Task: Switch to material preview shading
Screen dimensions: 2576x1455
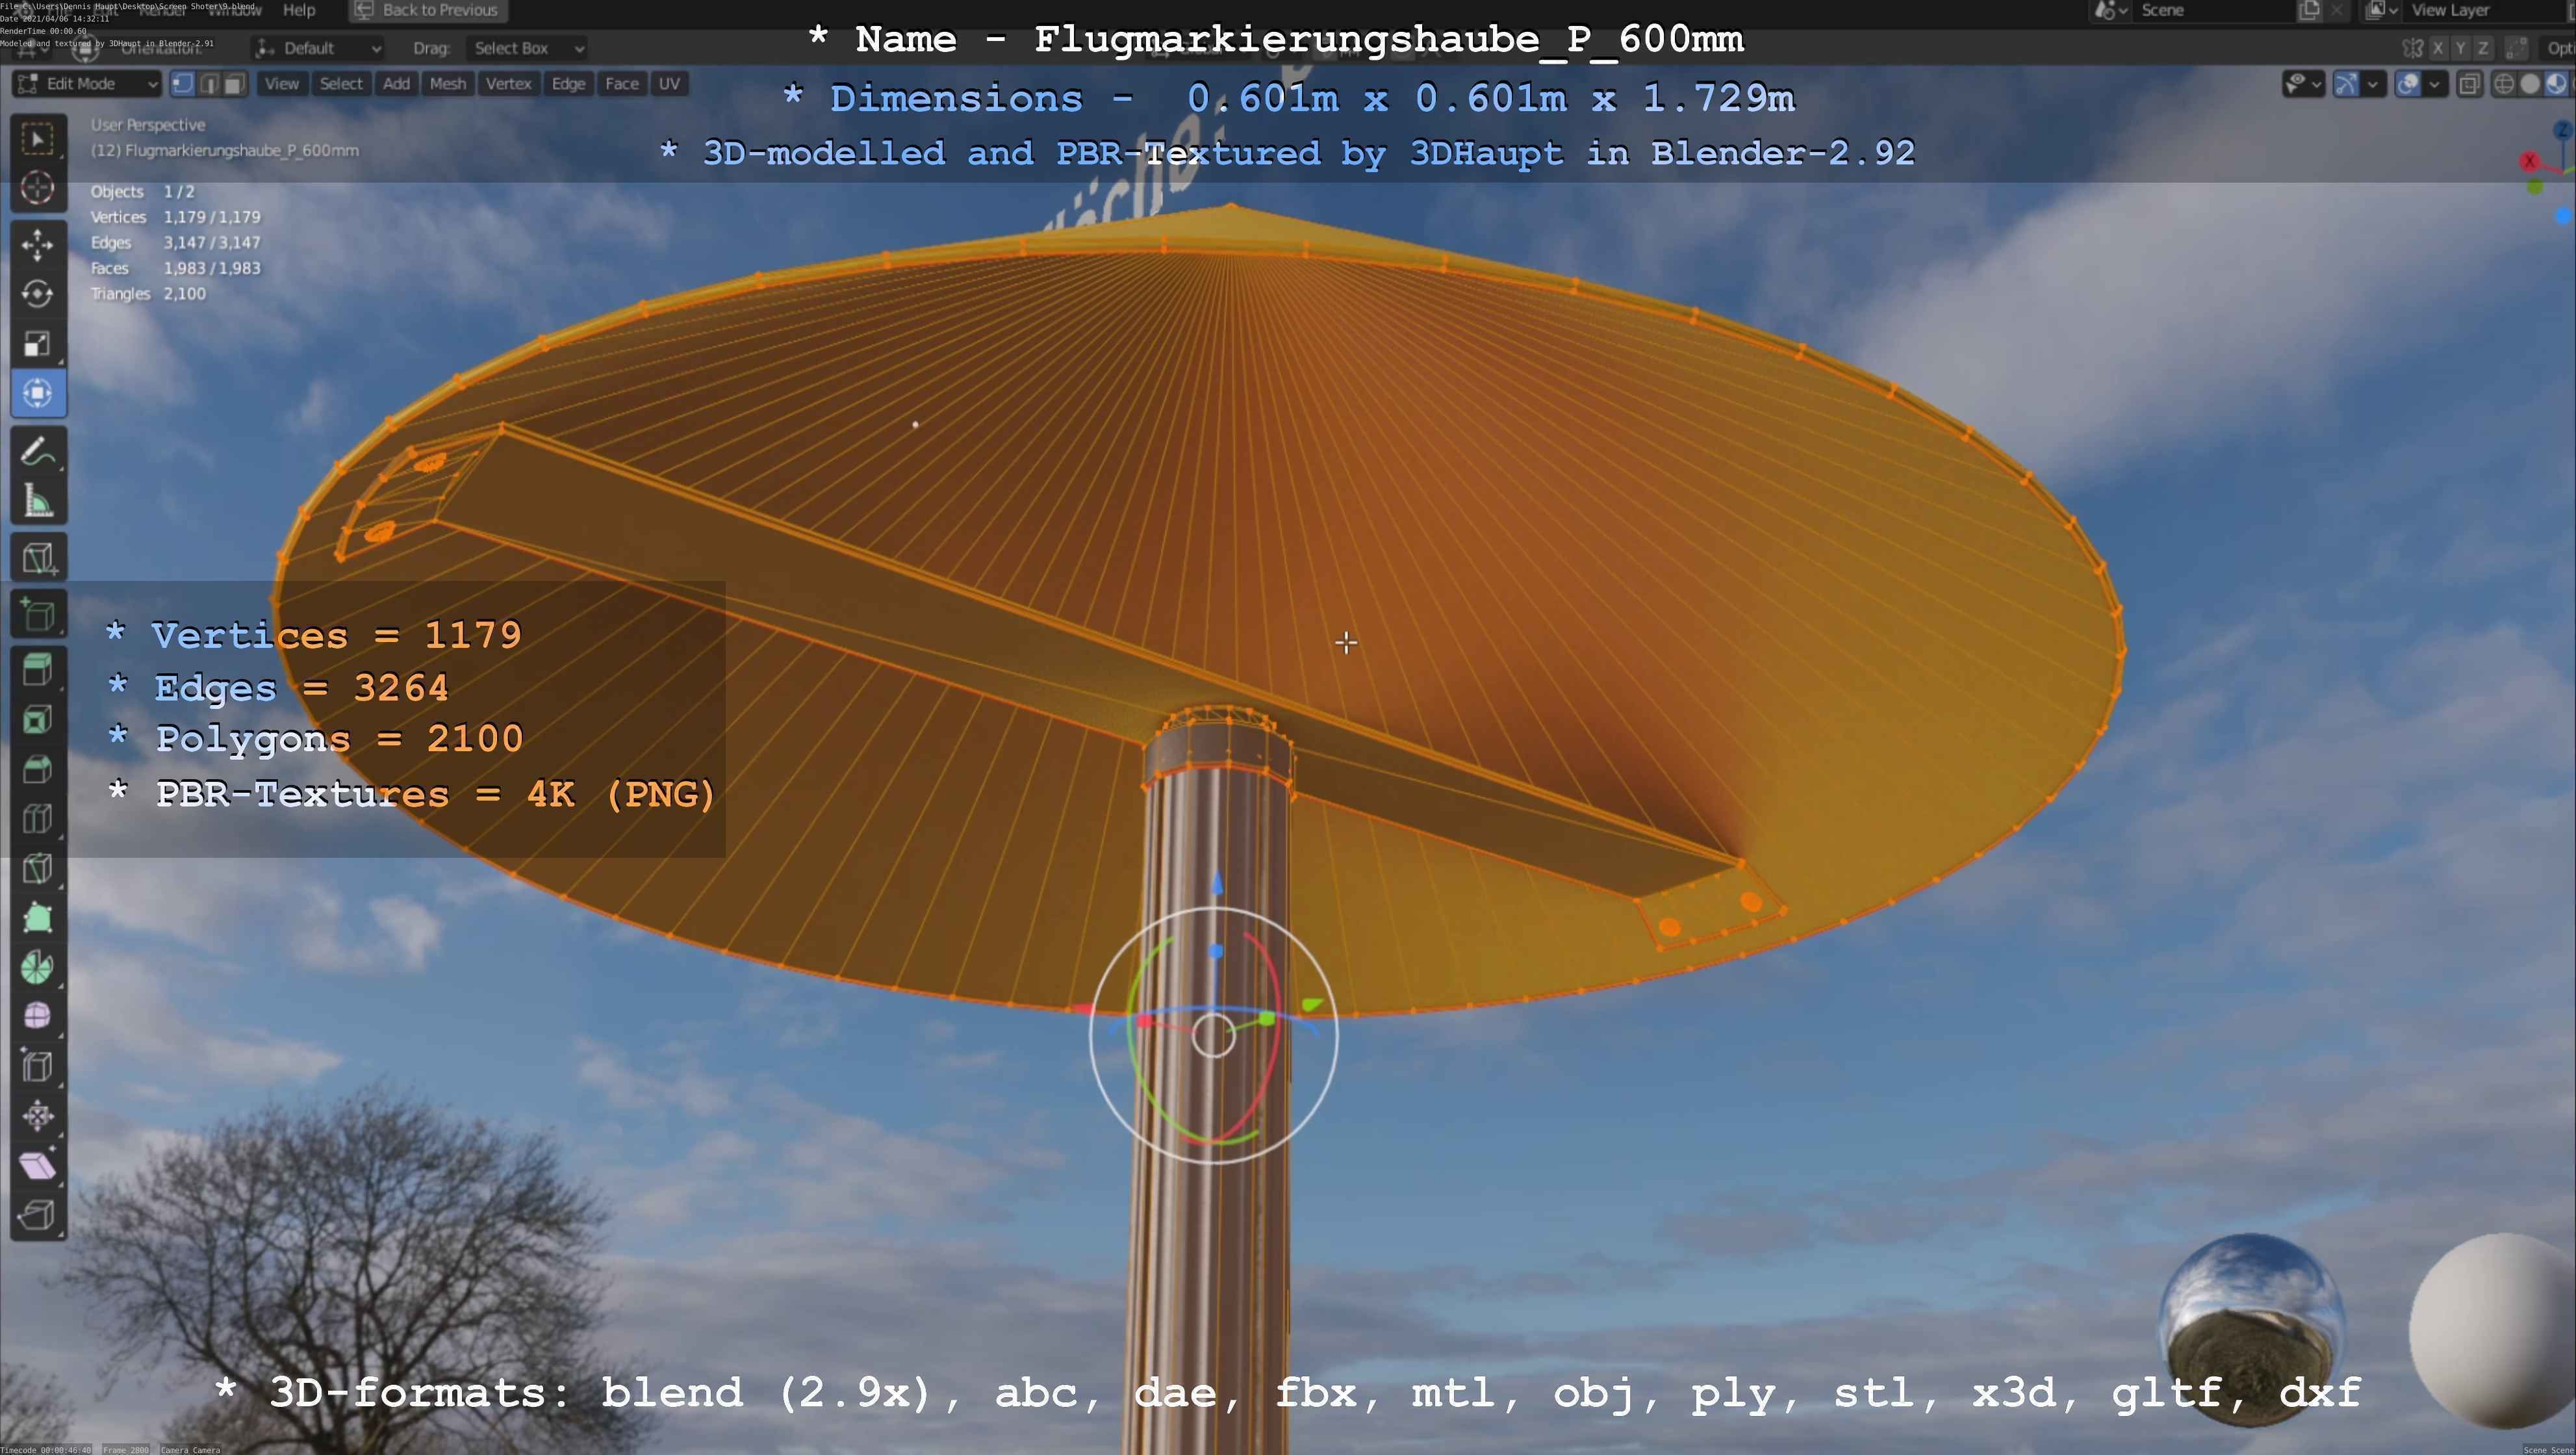Action: [2556, 84]
